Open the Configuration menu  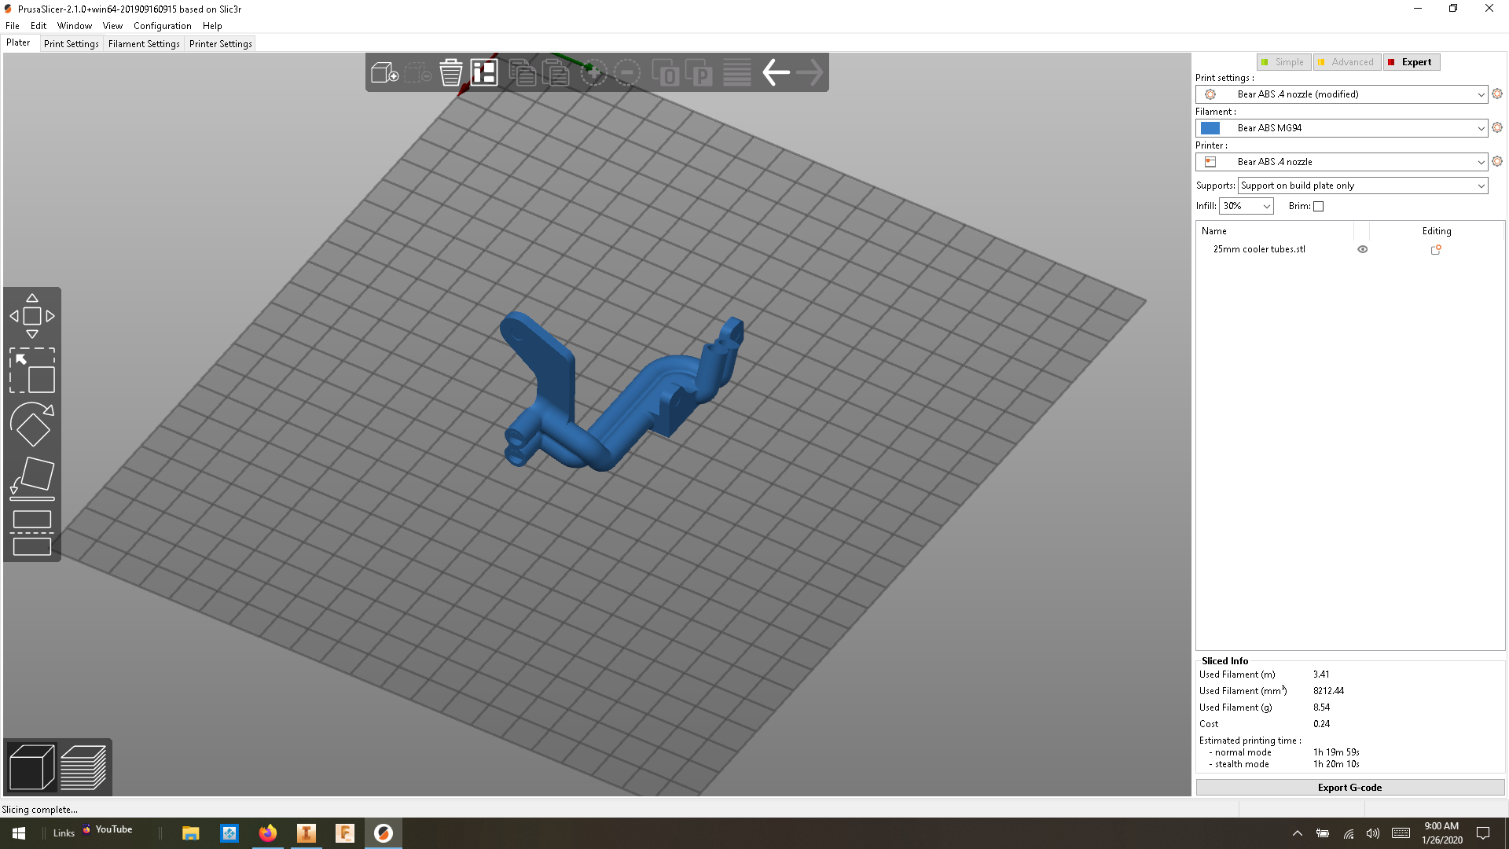162,26
